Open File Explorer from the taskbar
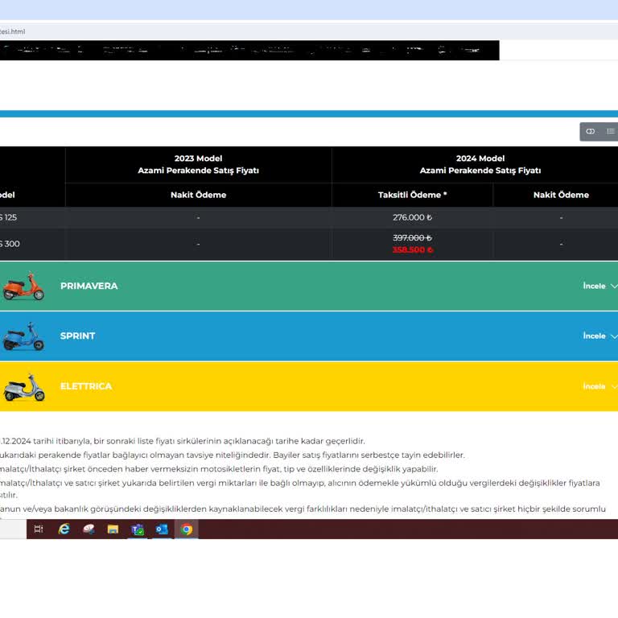The width and height of the screenshot is (618, 618). (113, 529)
